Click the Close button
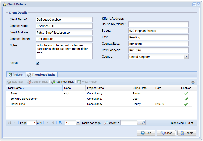Screen dimensions: 203x141 point(166,133)
